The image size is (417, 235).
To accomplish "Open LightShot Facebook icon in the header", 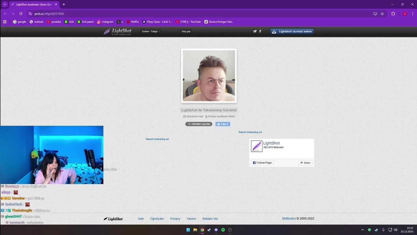I will tap(260, 32).
